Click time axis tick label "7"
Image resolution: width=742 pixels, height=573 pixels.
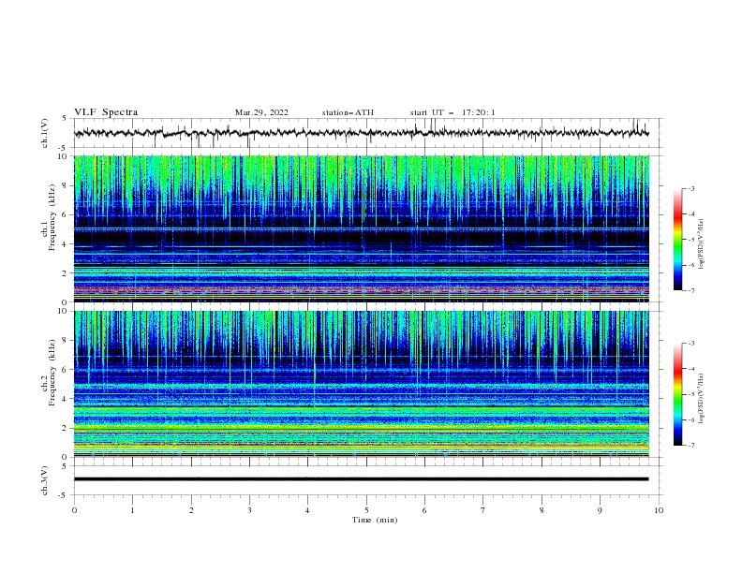(x=483, y=510)
